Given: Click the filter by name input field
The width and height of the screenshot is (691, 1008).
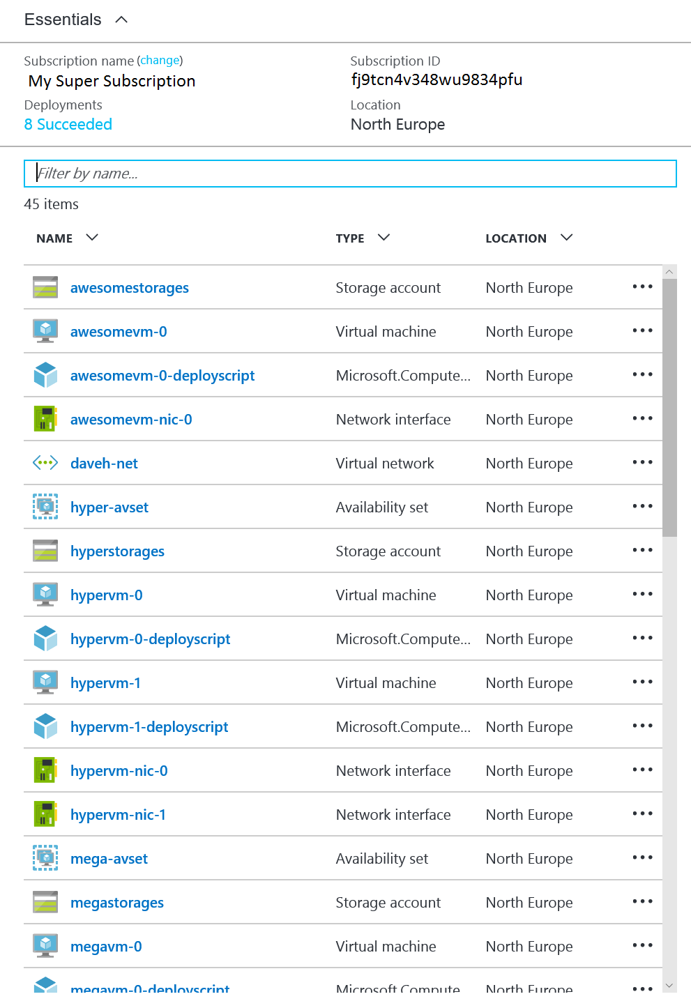Looking at the screenshot, I should (x=349, y=174).
